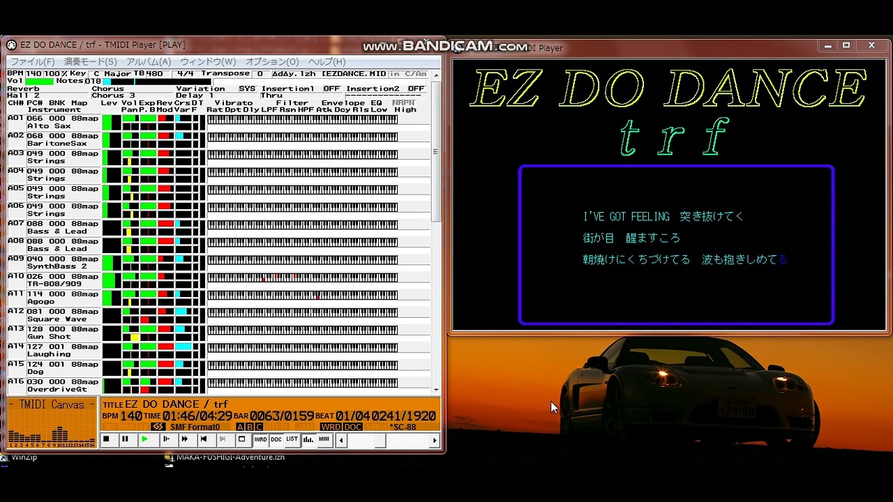Toggle the DOC window button

point(276,439)
